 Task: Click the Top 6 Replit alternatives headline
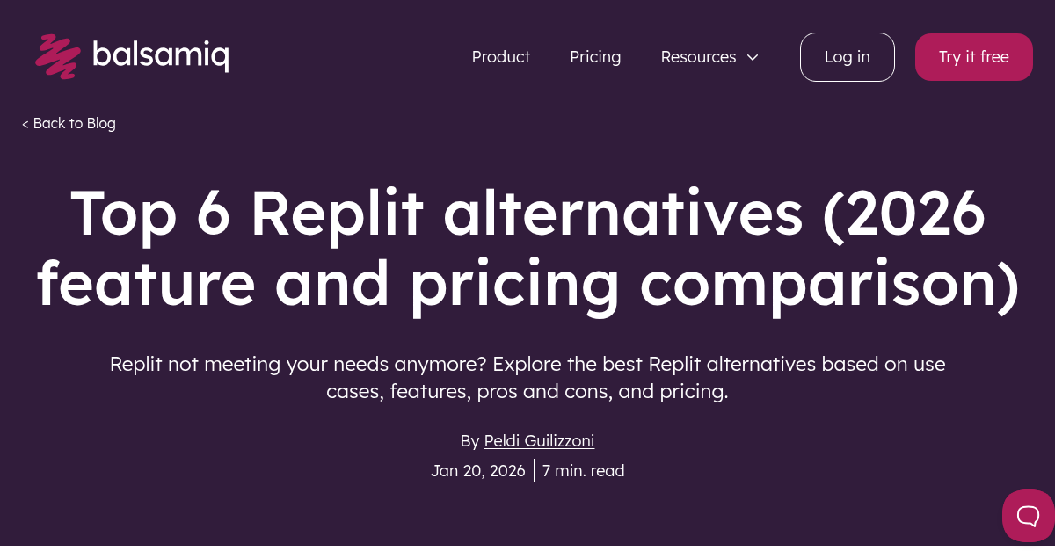[x=527, y=215]
